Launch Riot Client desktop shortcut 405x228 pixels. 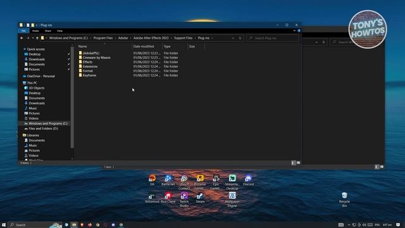[168, 198]
